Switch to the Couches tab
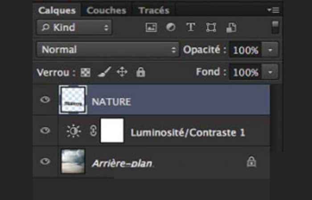312x200 pixels. tap(106, 10)
